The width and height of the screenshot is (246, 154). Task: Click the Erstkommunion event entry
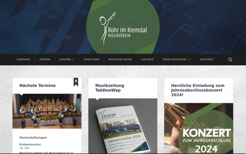(x=30, y=145)
